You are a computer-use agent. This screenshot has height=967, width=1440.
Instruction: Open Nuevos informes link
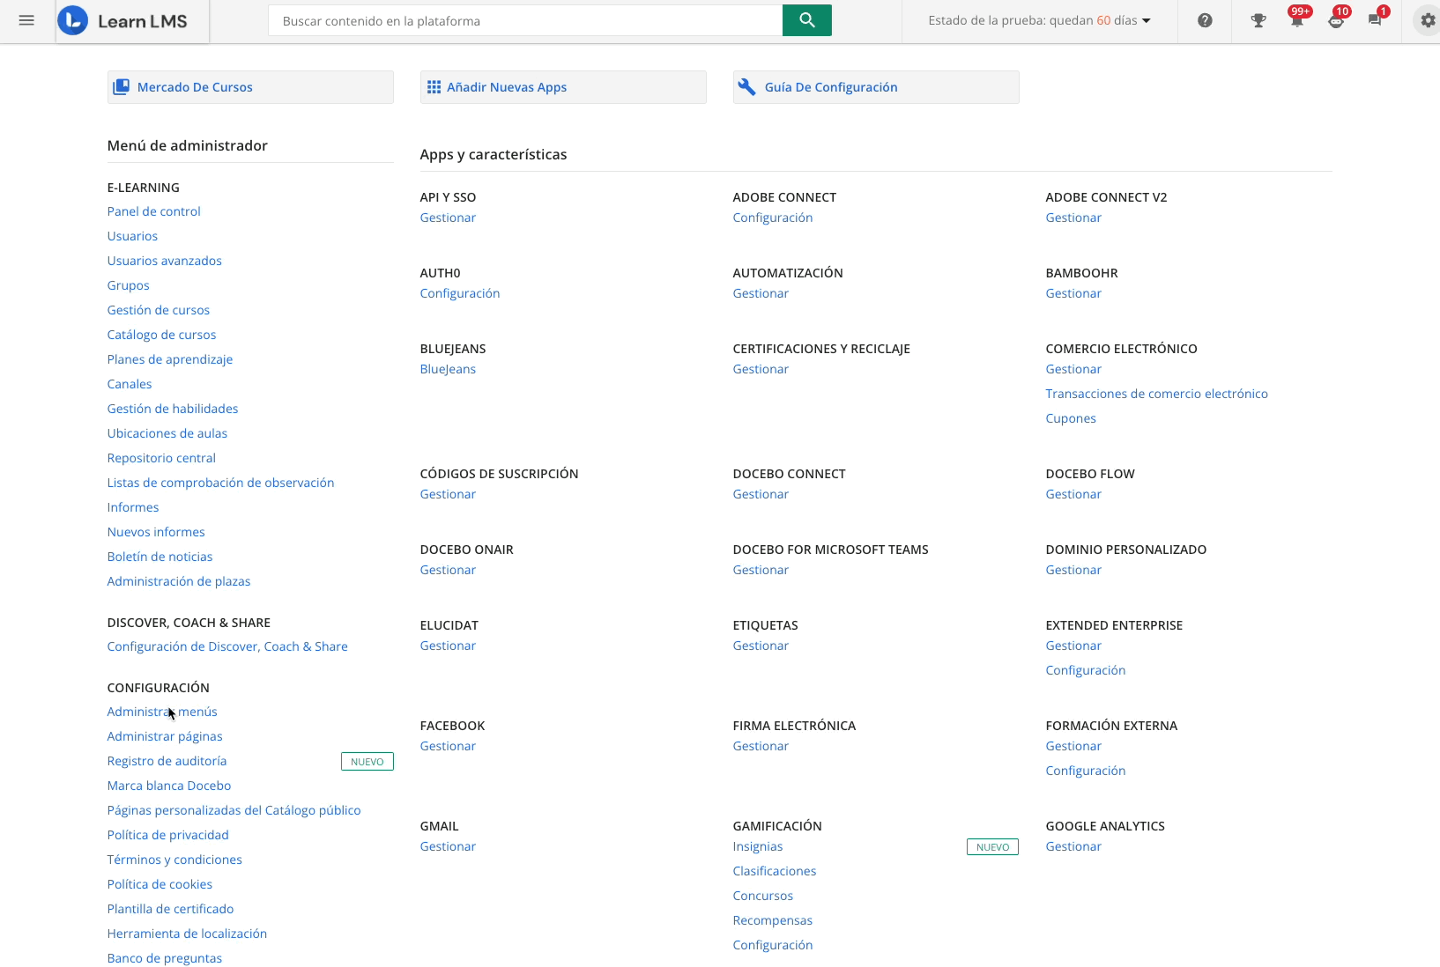pos(156,532)
